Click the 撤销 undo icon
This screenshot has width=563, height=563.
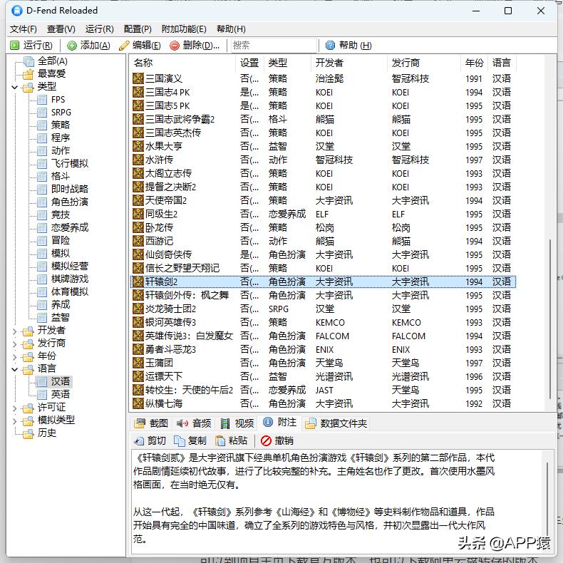coord(266,440)
